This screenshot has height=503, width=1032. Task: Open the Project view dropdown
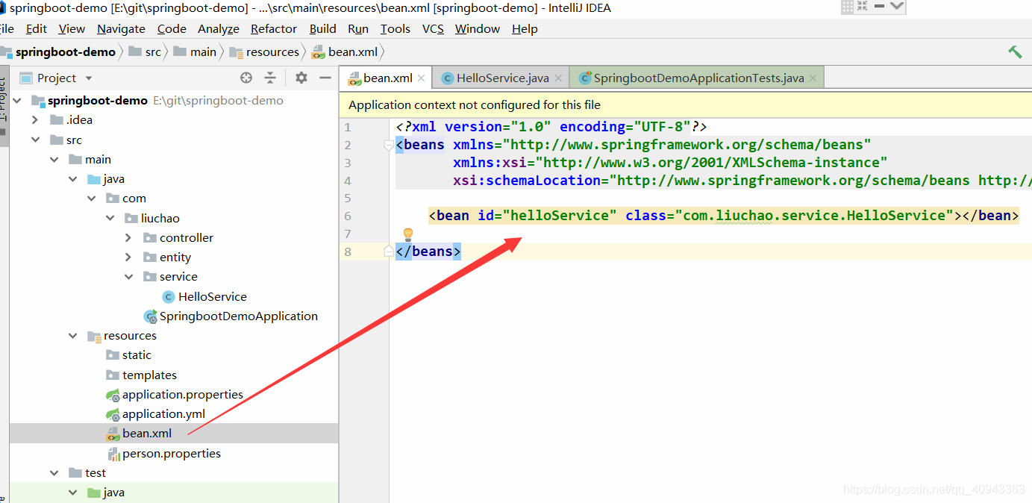click(x=89, y=78)
